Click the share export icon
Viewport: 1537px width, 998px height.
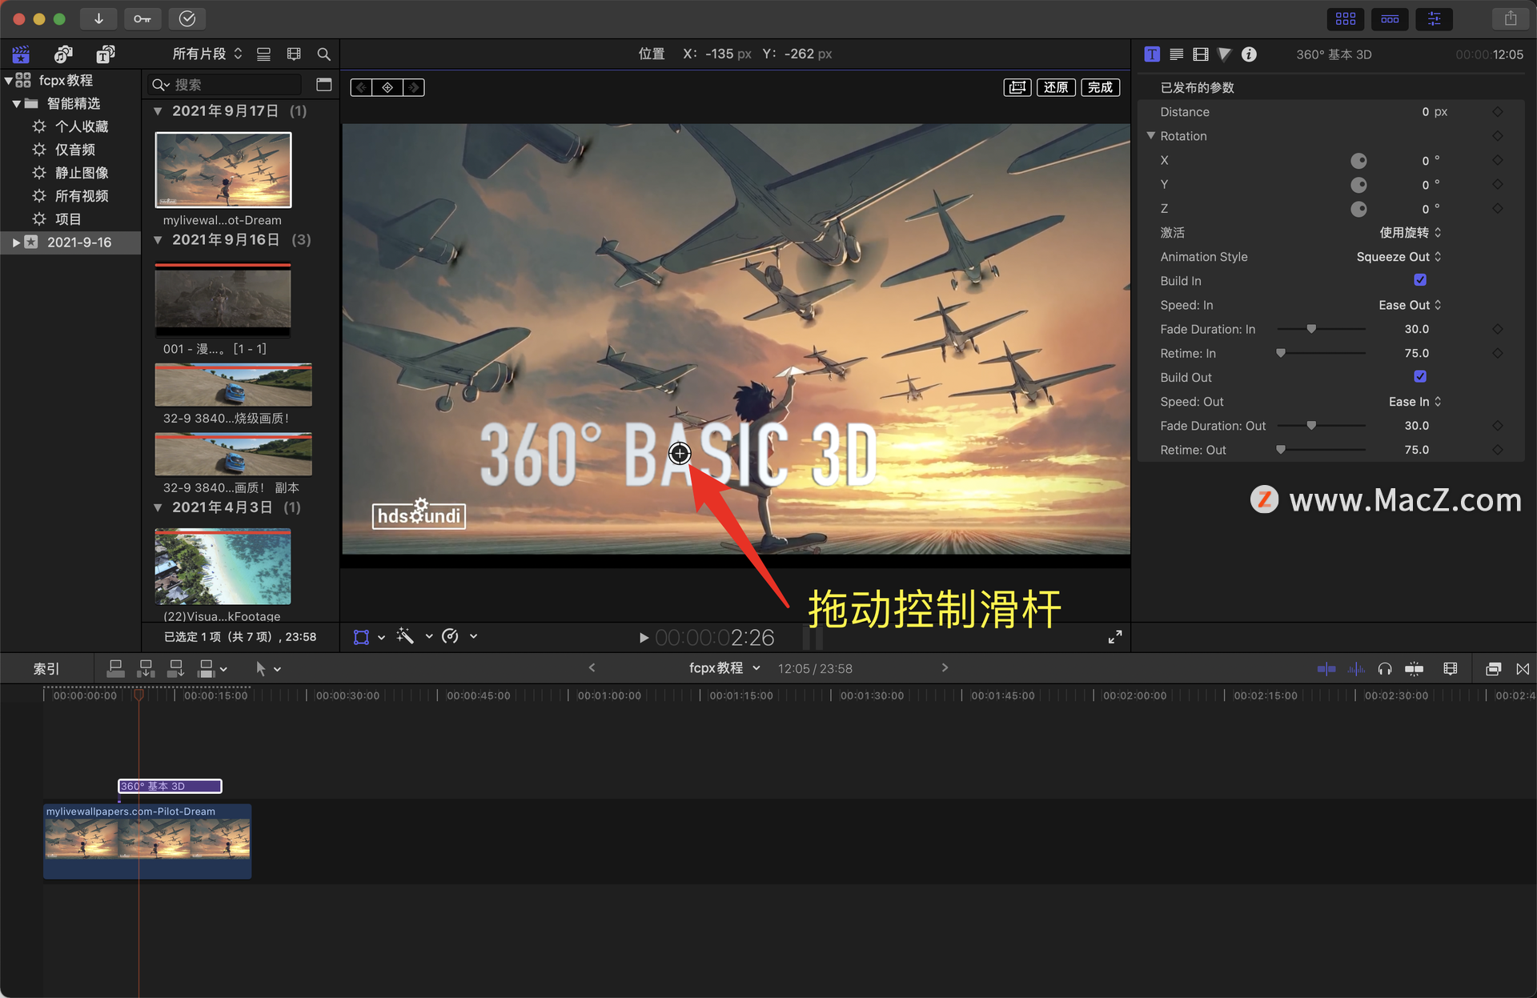pos(1511,18)
